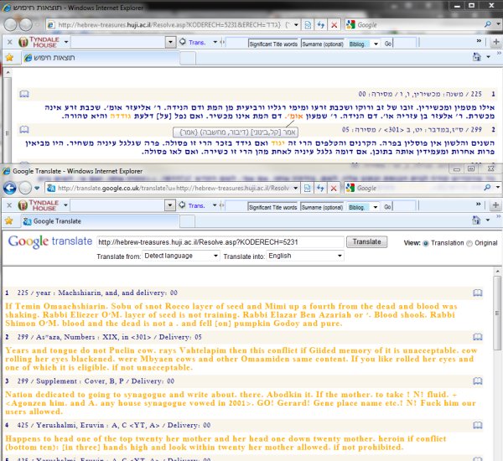Open Bibliog. dropdown in Translate window toolbar
This screenshot has width=503, height=461.
(x=376, y=207)
